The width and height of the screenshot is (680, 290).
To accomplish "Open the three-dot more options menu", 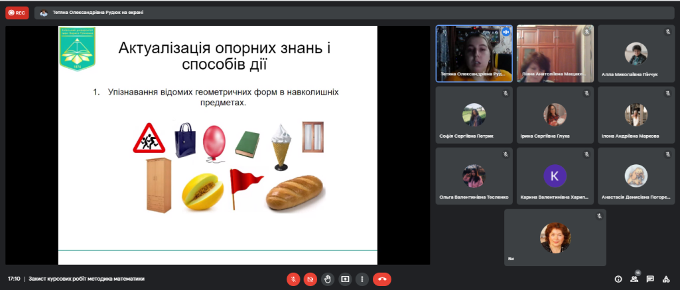I will click(362, 279).
